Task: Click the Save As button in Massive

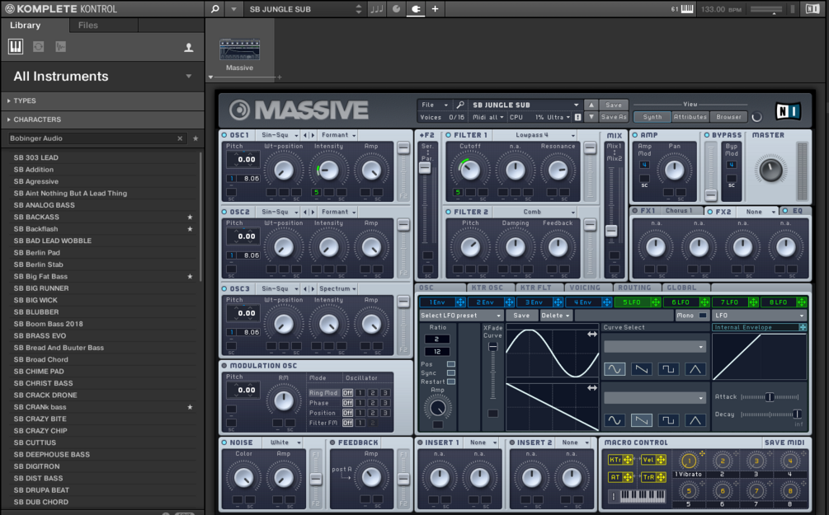Action: point(613,117)
